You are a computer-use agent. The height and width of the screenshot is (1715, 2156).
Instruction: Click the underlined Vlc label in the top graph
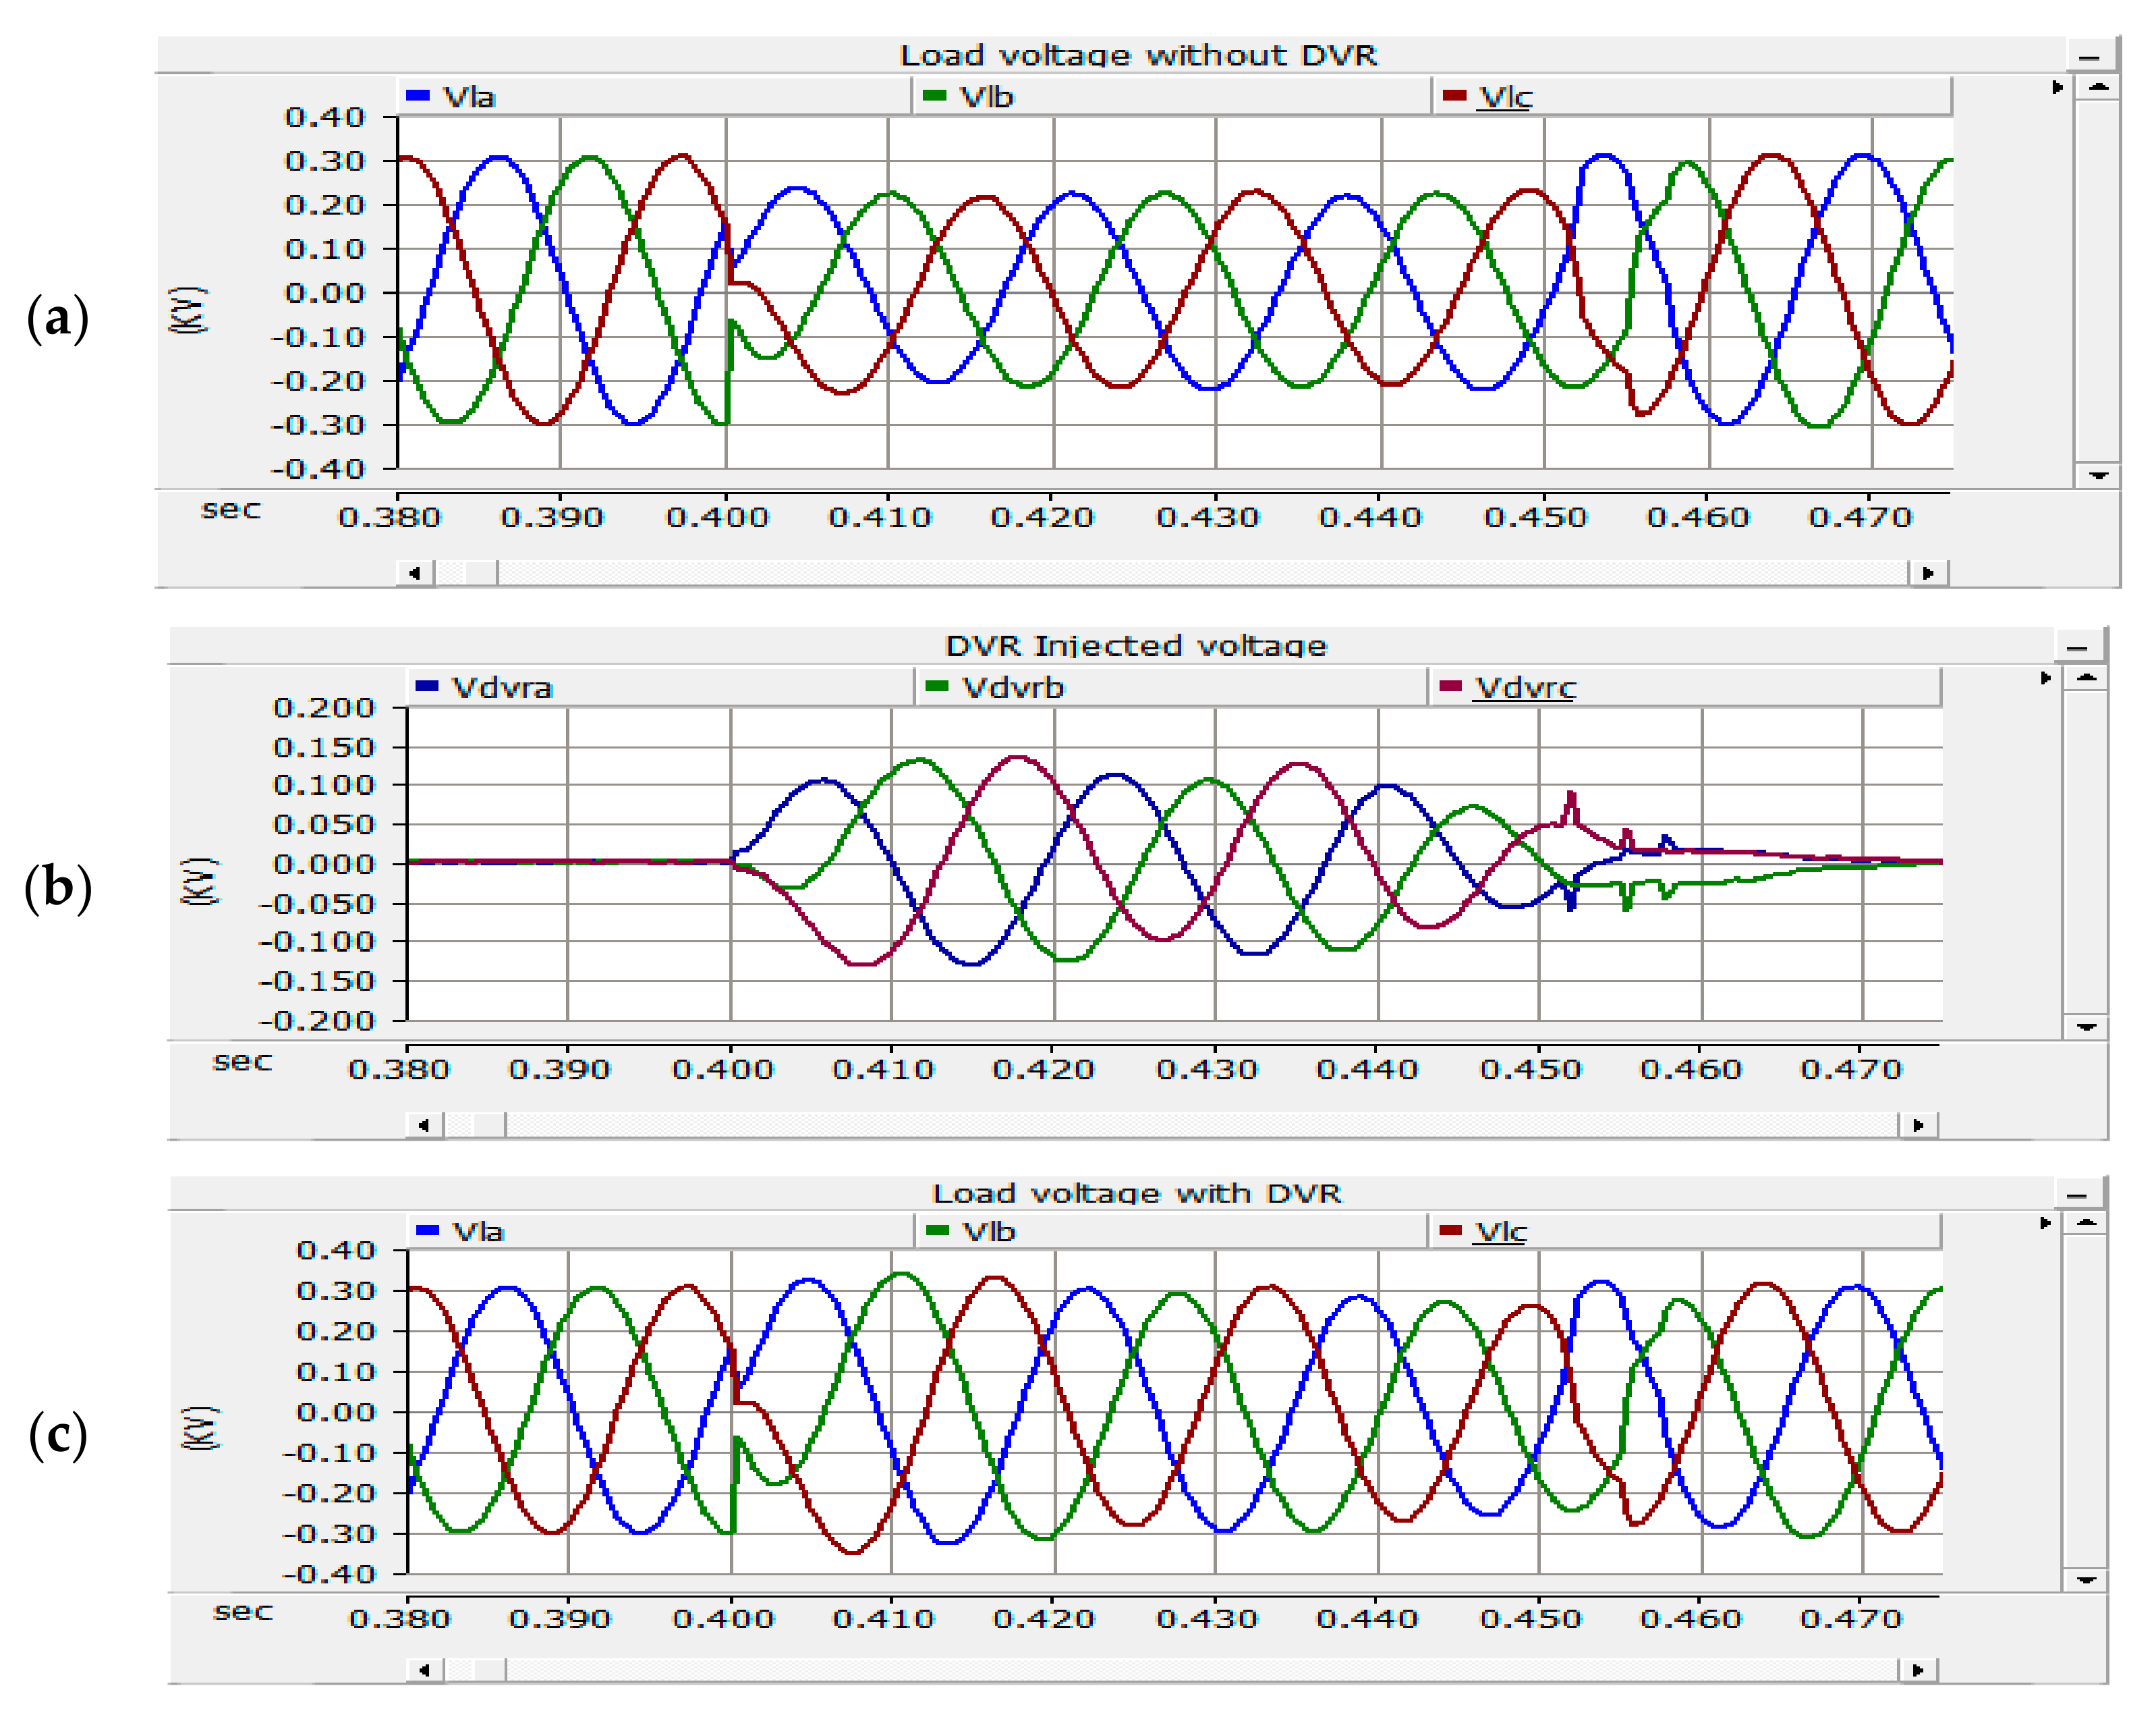[x=1505, y=97]
